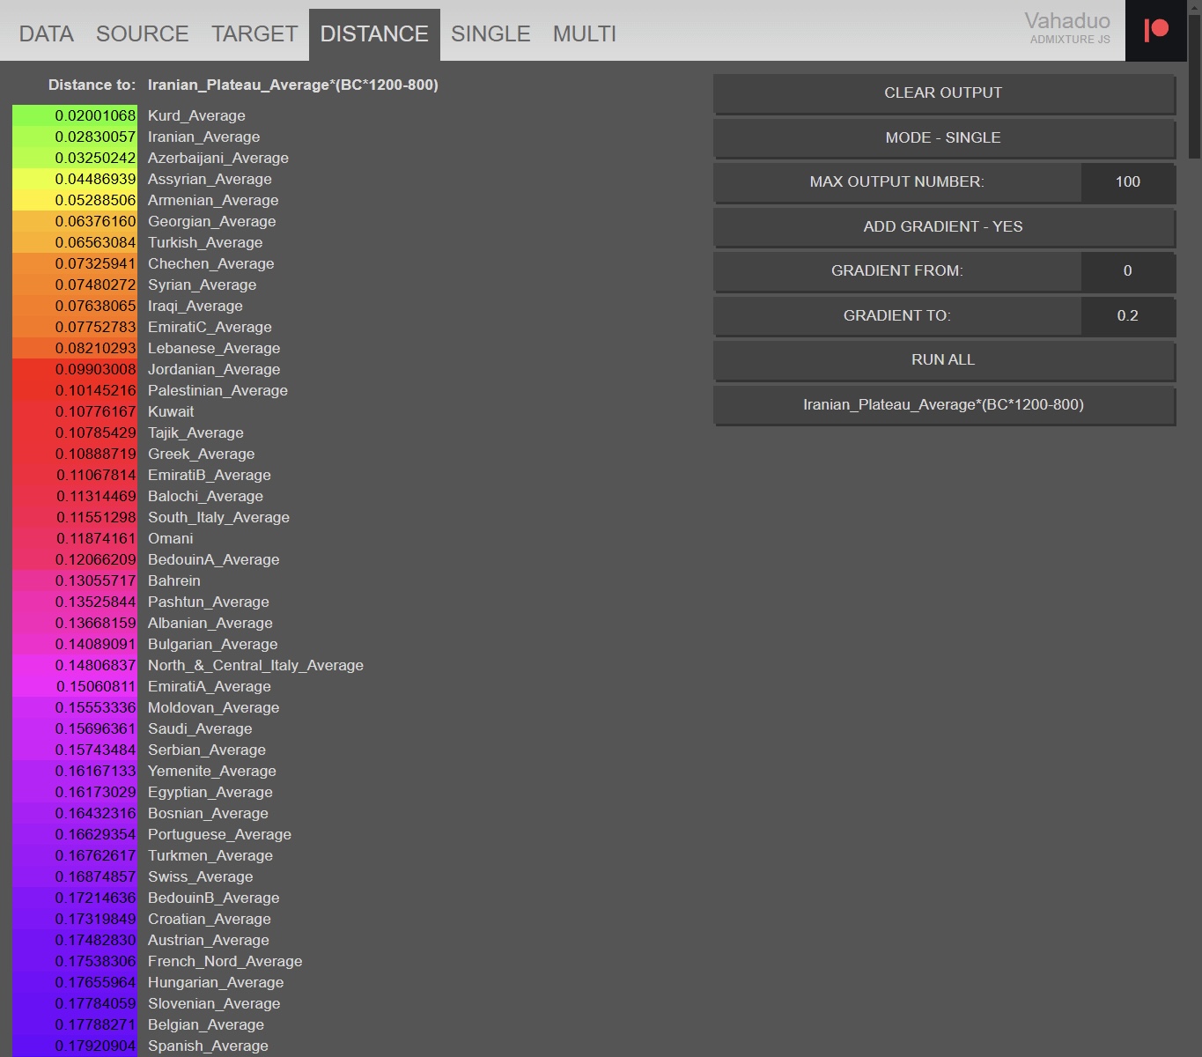Run distance for Iranian_Plateau_Average button
This screenshot has height=1057, width=1202.
943,405
